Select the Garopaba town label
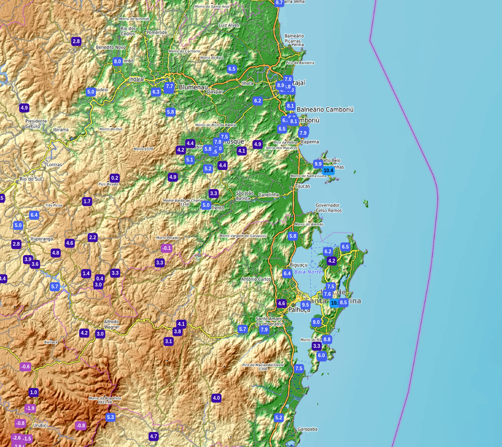The image size is (502, 447). [307, 429]
